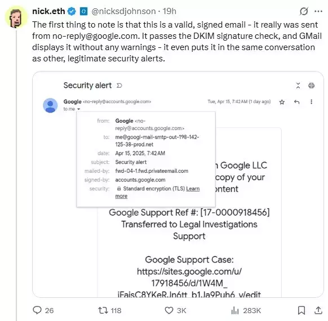
Task: Click the reply icon with 26 comments
Action: click(37, 310)
